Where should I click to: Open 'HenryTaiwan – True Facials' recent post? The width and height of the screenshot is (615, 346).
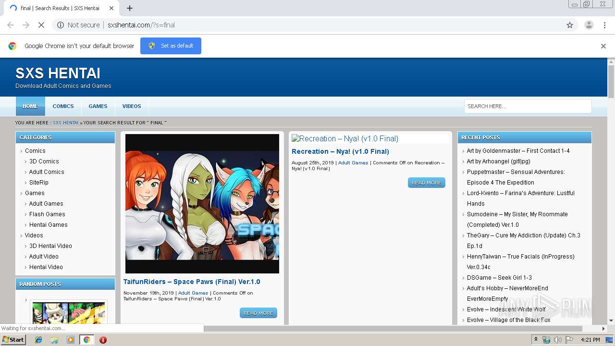(x=521, y=262)
